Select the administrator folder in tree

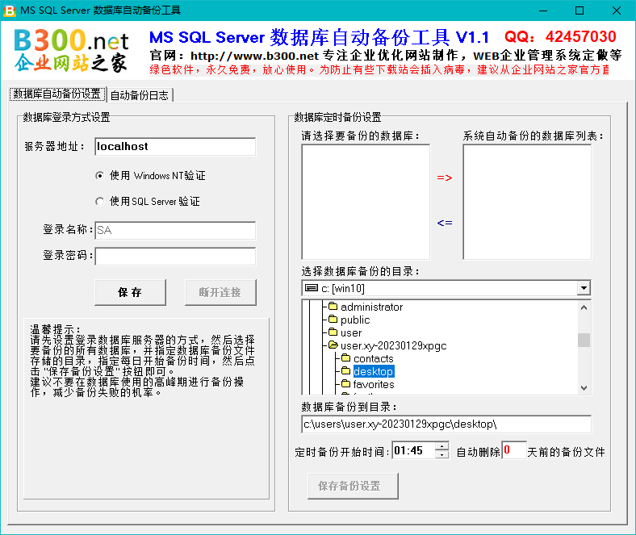(x=371, y=307)
